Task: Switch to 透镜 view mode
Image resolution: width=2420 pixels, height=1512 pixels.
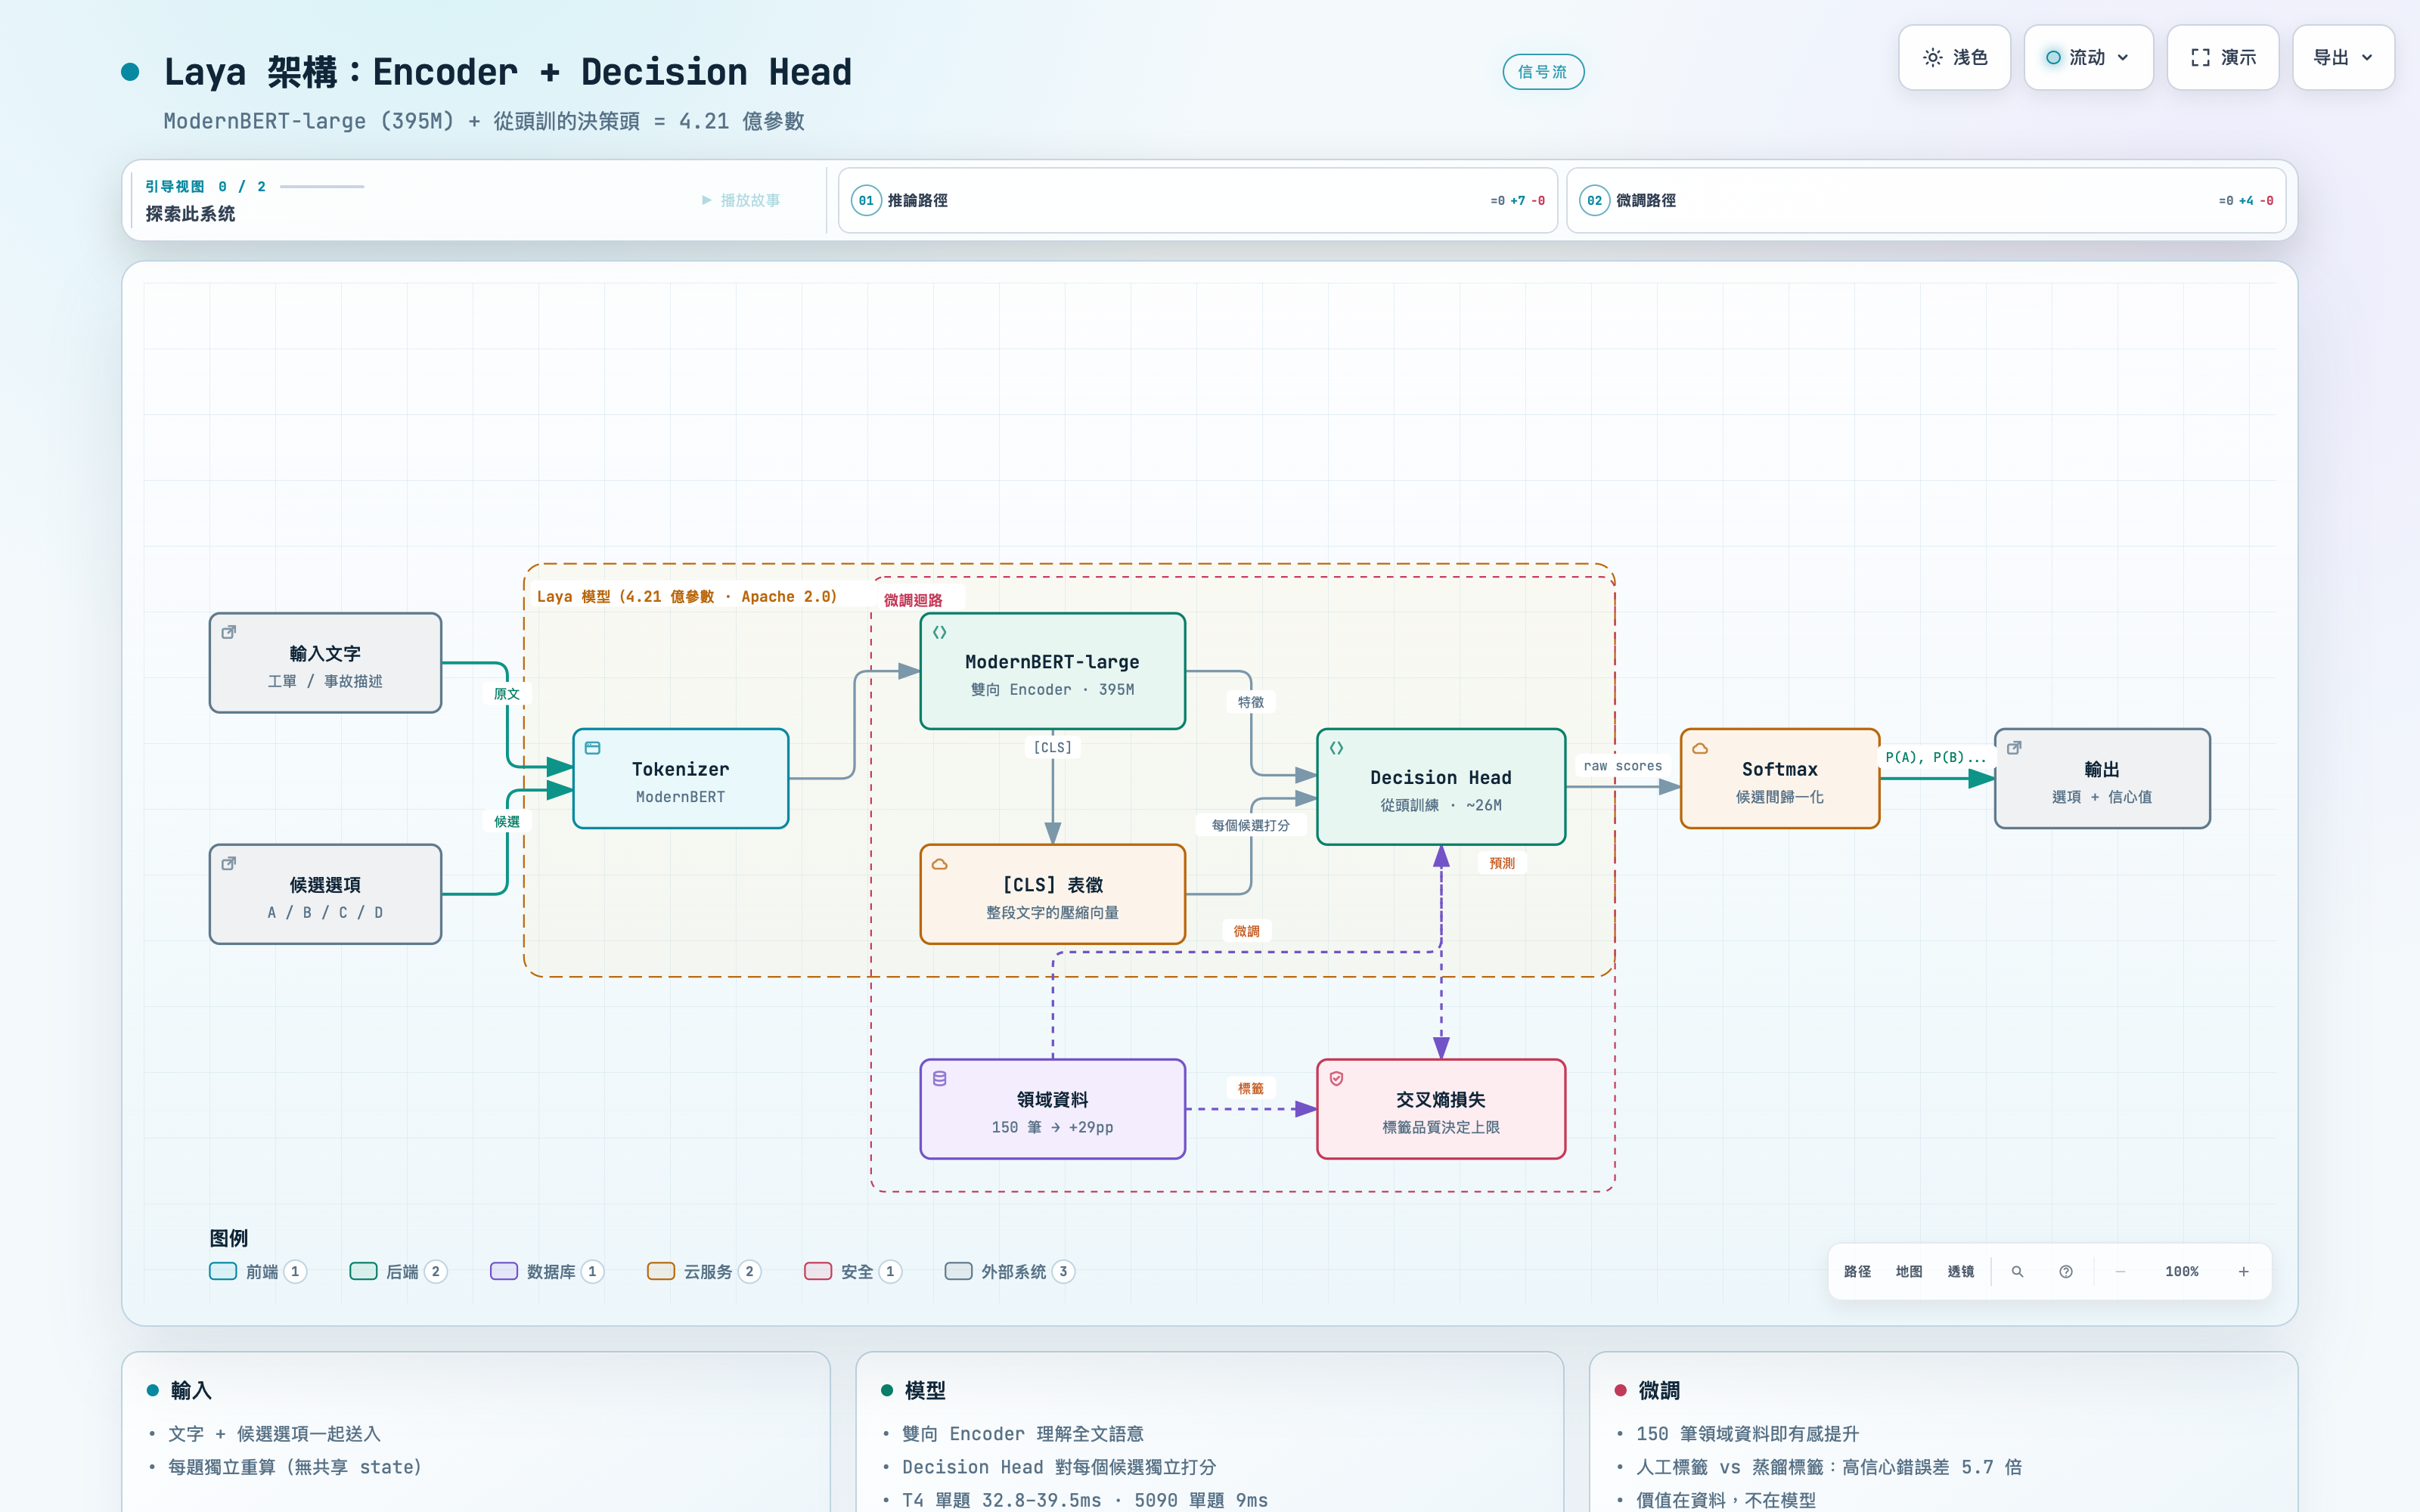Action: 1961,1271
